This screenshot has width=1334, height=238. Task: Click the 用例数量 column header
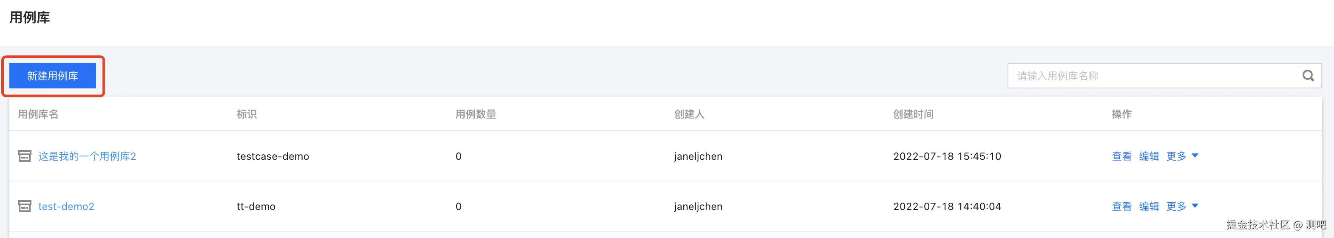coord(475,114)
